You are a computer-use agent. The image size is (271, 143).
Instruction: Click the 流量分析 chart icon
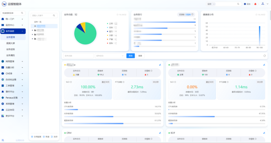3,68
